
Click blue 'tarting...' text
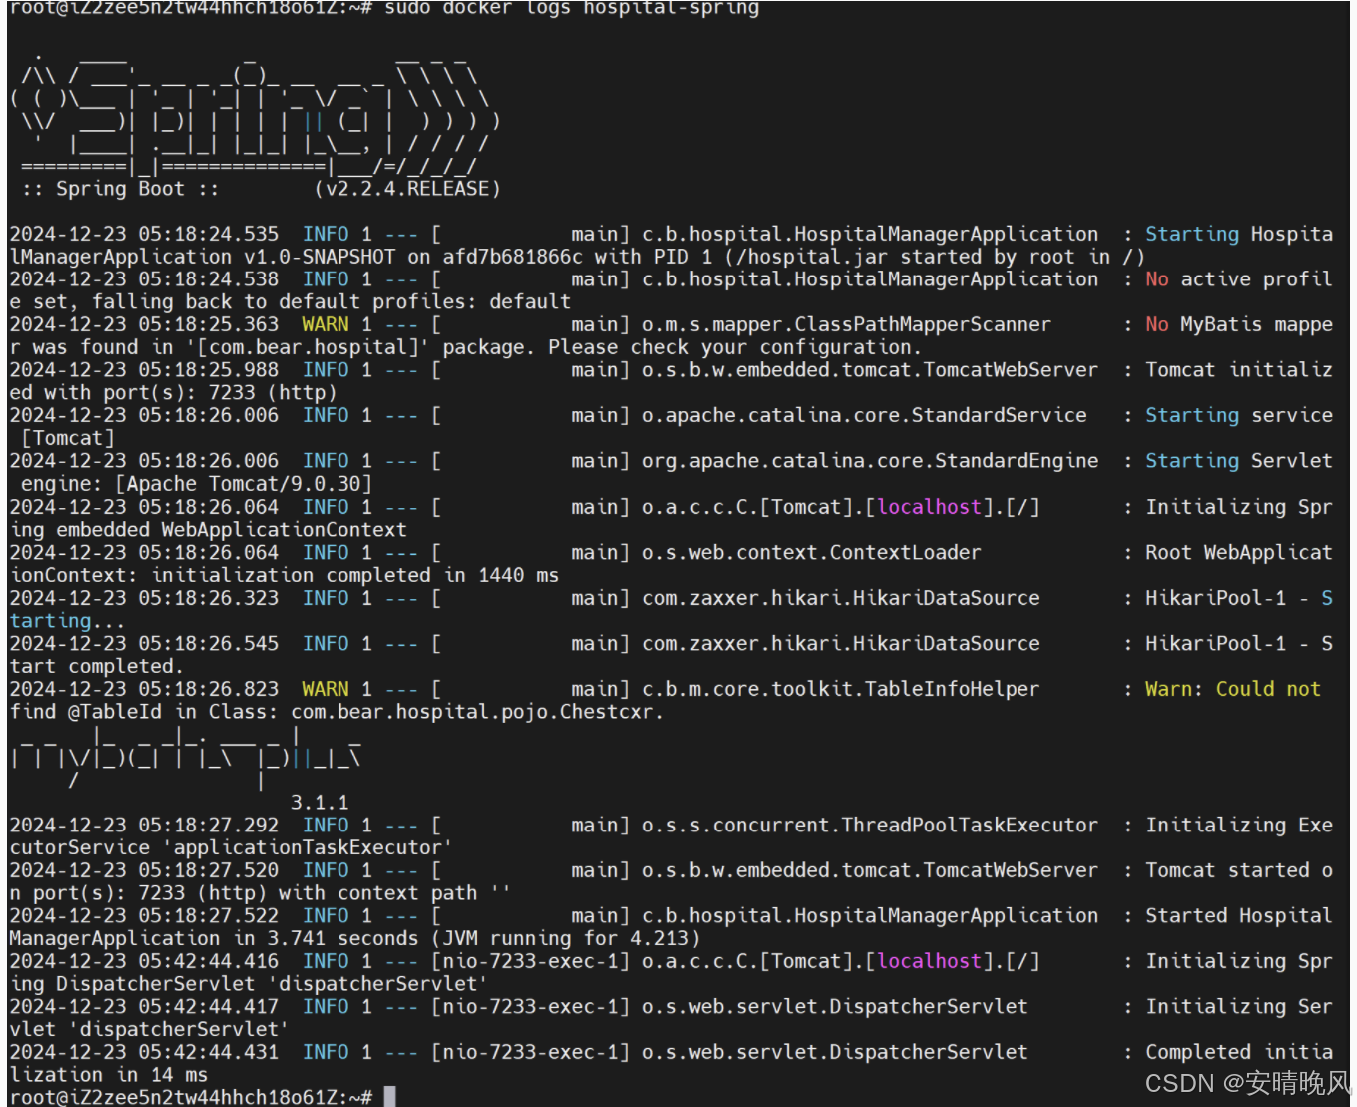click(x=67, y=621)
